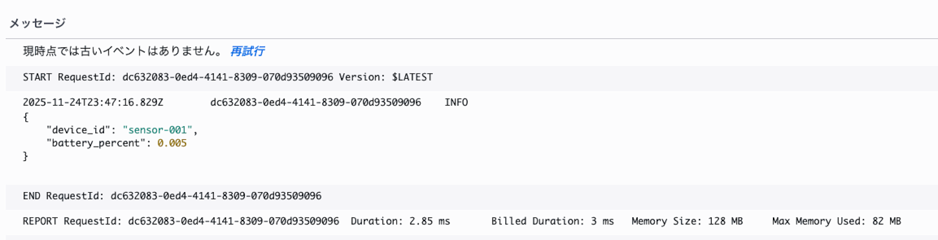The width and height of the screenshot is (938, 240).
Task: Click the "battery_percent" JSON key
Action: click(x=95, y=143)
